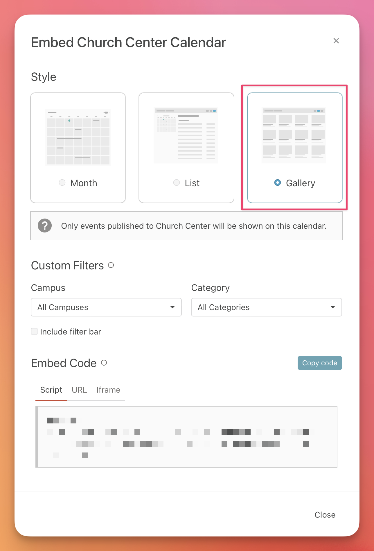The image size is (374, 551).
Task: Open the Iframe embed tab
Action: click(x=108, y=390)
